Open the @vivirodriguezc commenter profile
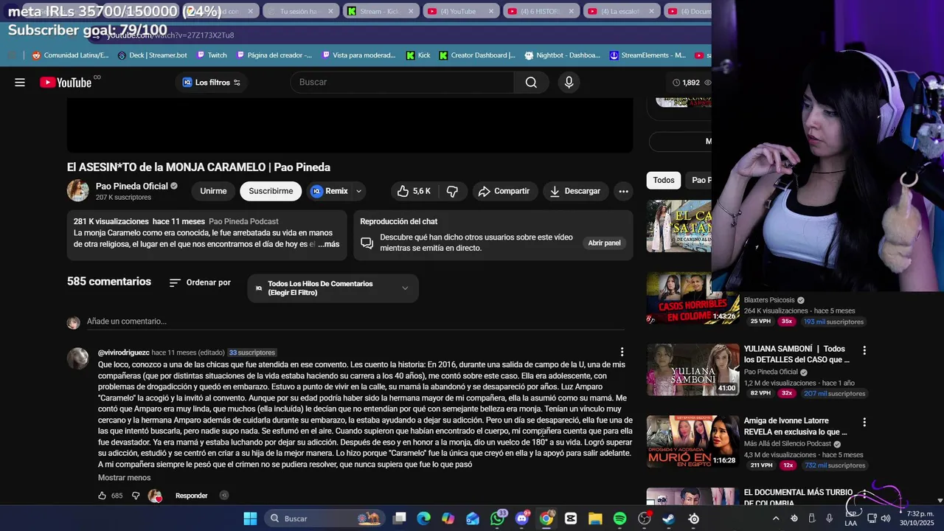 coord(124,353)
